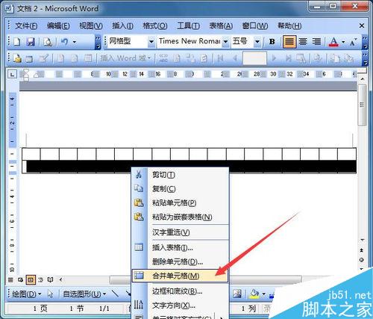
Task: Toggle right alignment button
Action: (x=316, y=42)
